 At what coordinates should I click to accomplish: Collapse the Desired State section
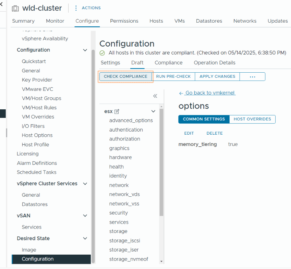[x=85, y=239]
